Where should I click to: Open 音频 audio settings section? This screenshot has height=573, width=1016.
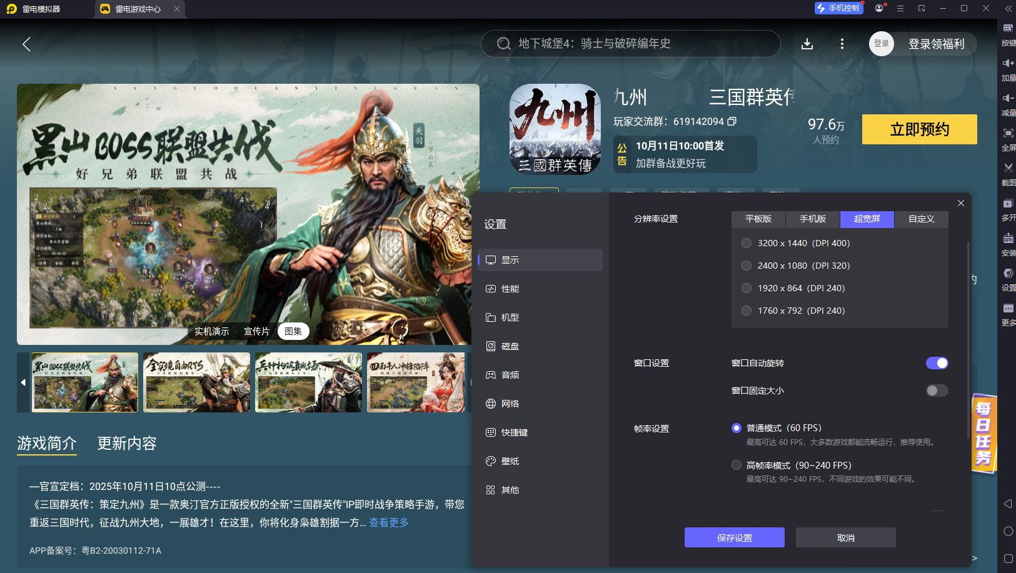click(x=540, y=375)
